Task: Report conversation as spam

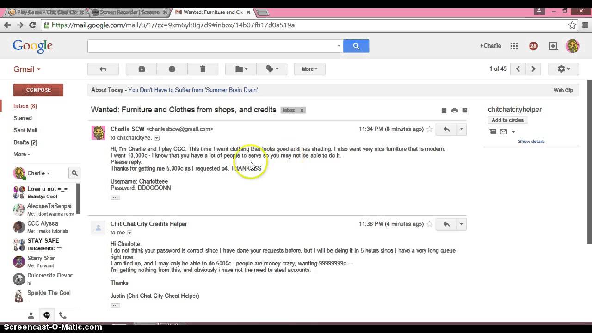Action: point(172,69)
